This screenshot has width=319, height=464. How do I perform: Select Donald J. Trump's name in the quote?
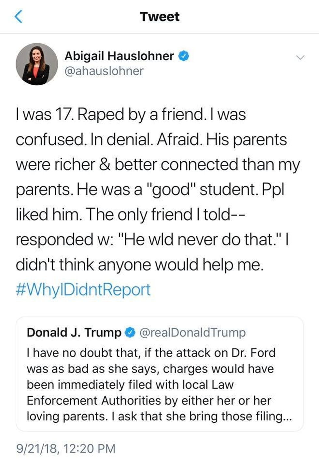[x=74, y=332]
